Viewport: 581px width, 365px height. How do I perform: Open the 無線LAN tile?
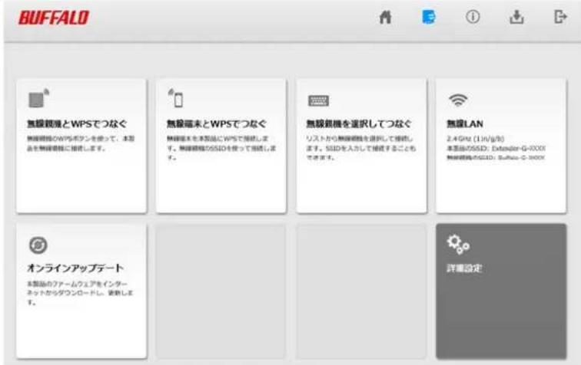501,146
